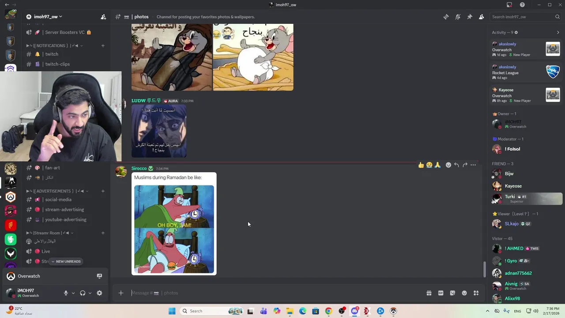Open the emoji picker in message bar
The image size is (565, 318).
click(x=464, y=293)
